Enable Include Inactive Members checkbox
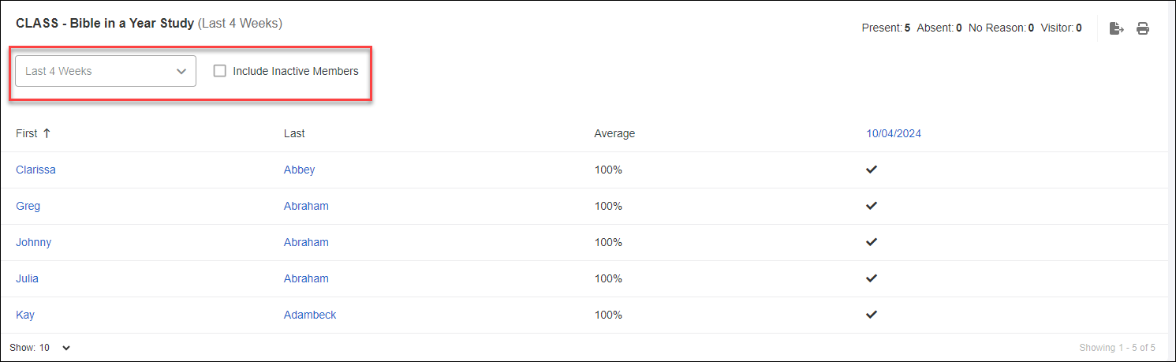 tap(220, 71)
